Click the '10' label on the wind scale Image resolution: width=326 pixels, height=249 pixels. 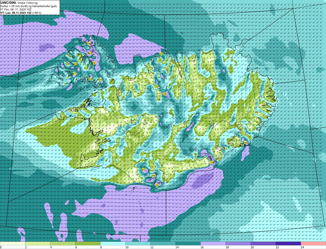[127, 247]
